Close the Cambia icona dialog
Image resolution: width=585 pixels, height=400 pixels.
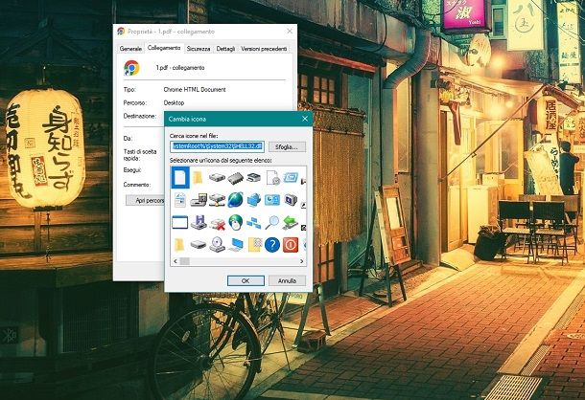click(x=305, y=119)
